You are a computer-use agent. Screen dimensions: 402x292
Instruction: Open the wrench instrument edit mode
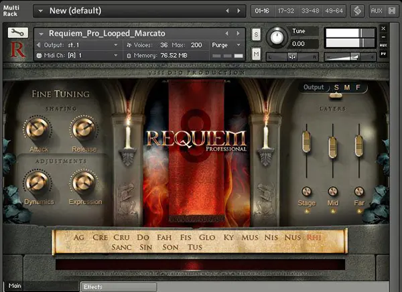[x=17, y=33]
